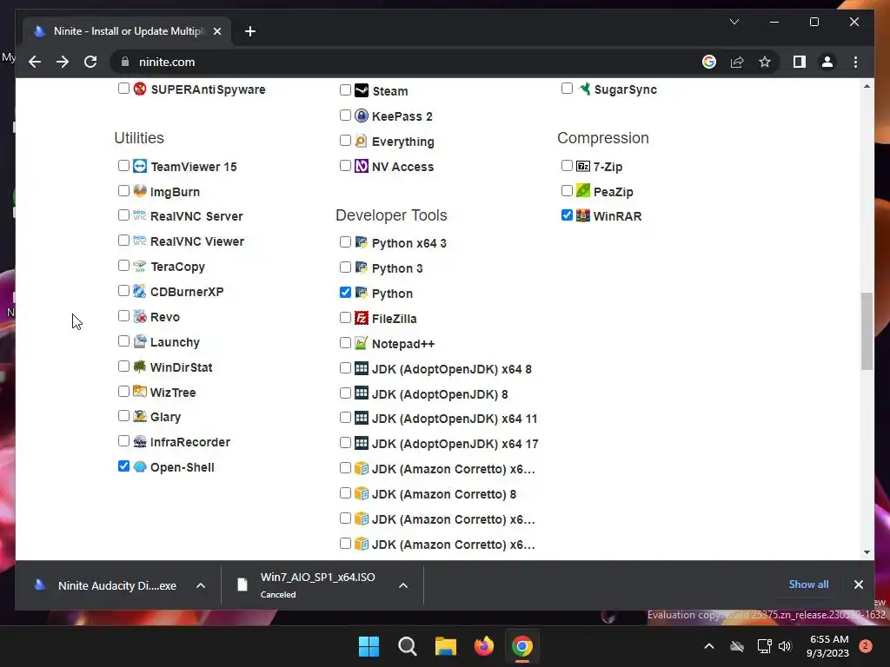890x667 pixels.
Task: Click the WinRAR books icon
Action: tap(583, 215)
